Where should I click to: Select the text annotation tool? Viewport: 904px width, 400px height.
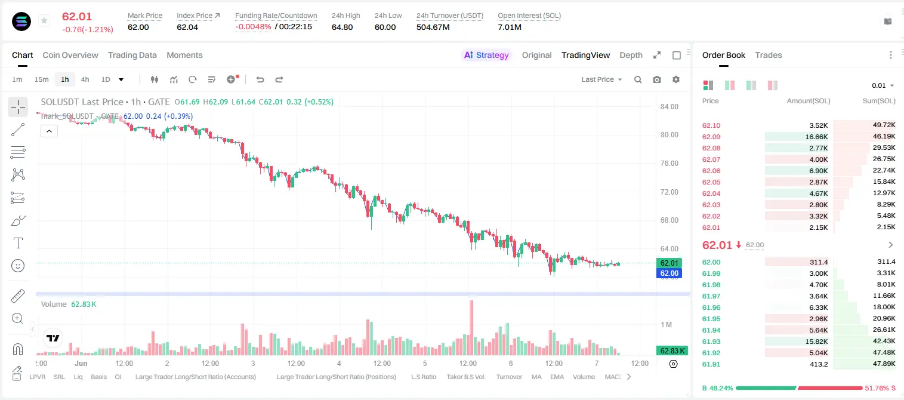coord(18,243)
